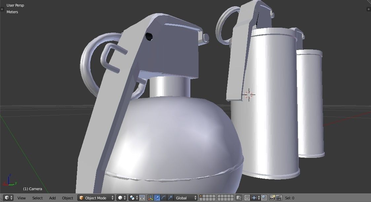This screenshot has height=202, width=371.
Task: Select the scale manipulator icon
Action: coord(170,198)
